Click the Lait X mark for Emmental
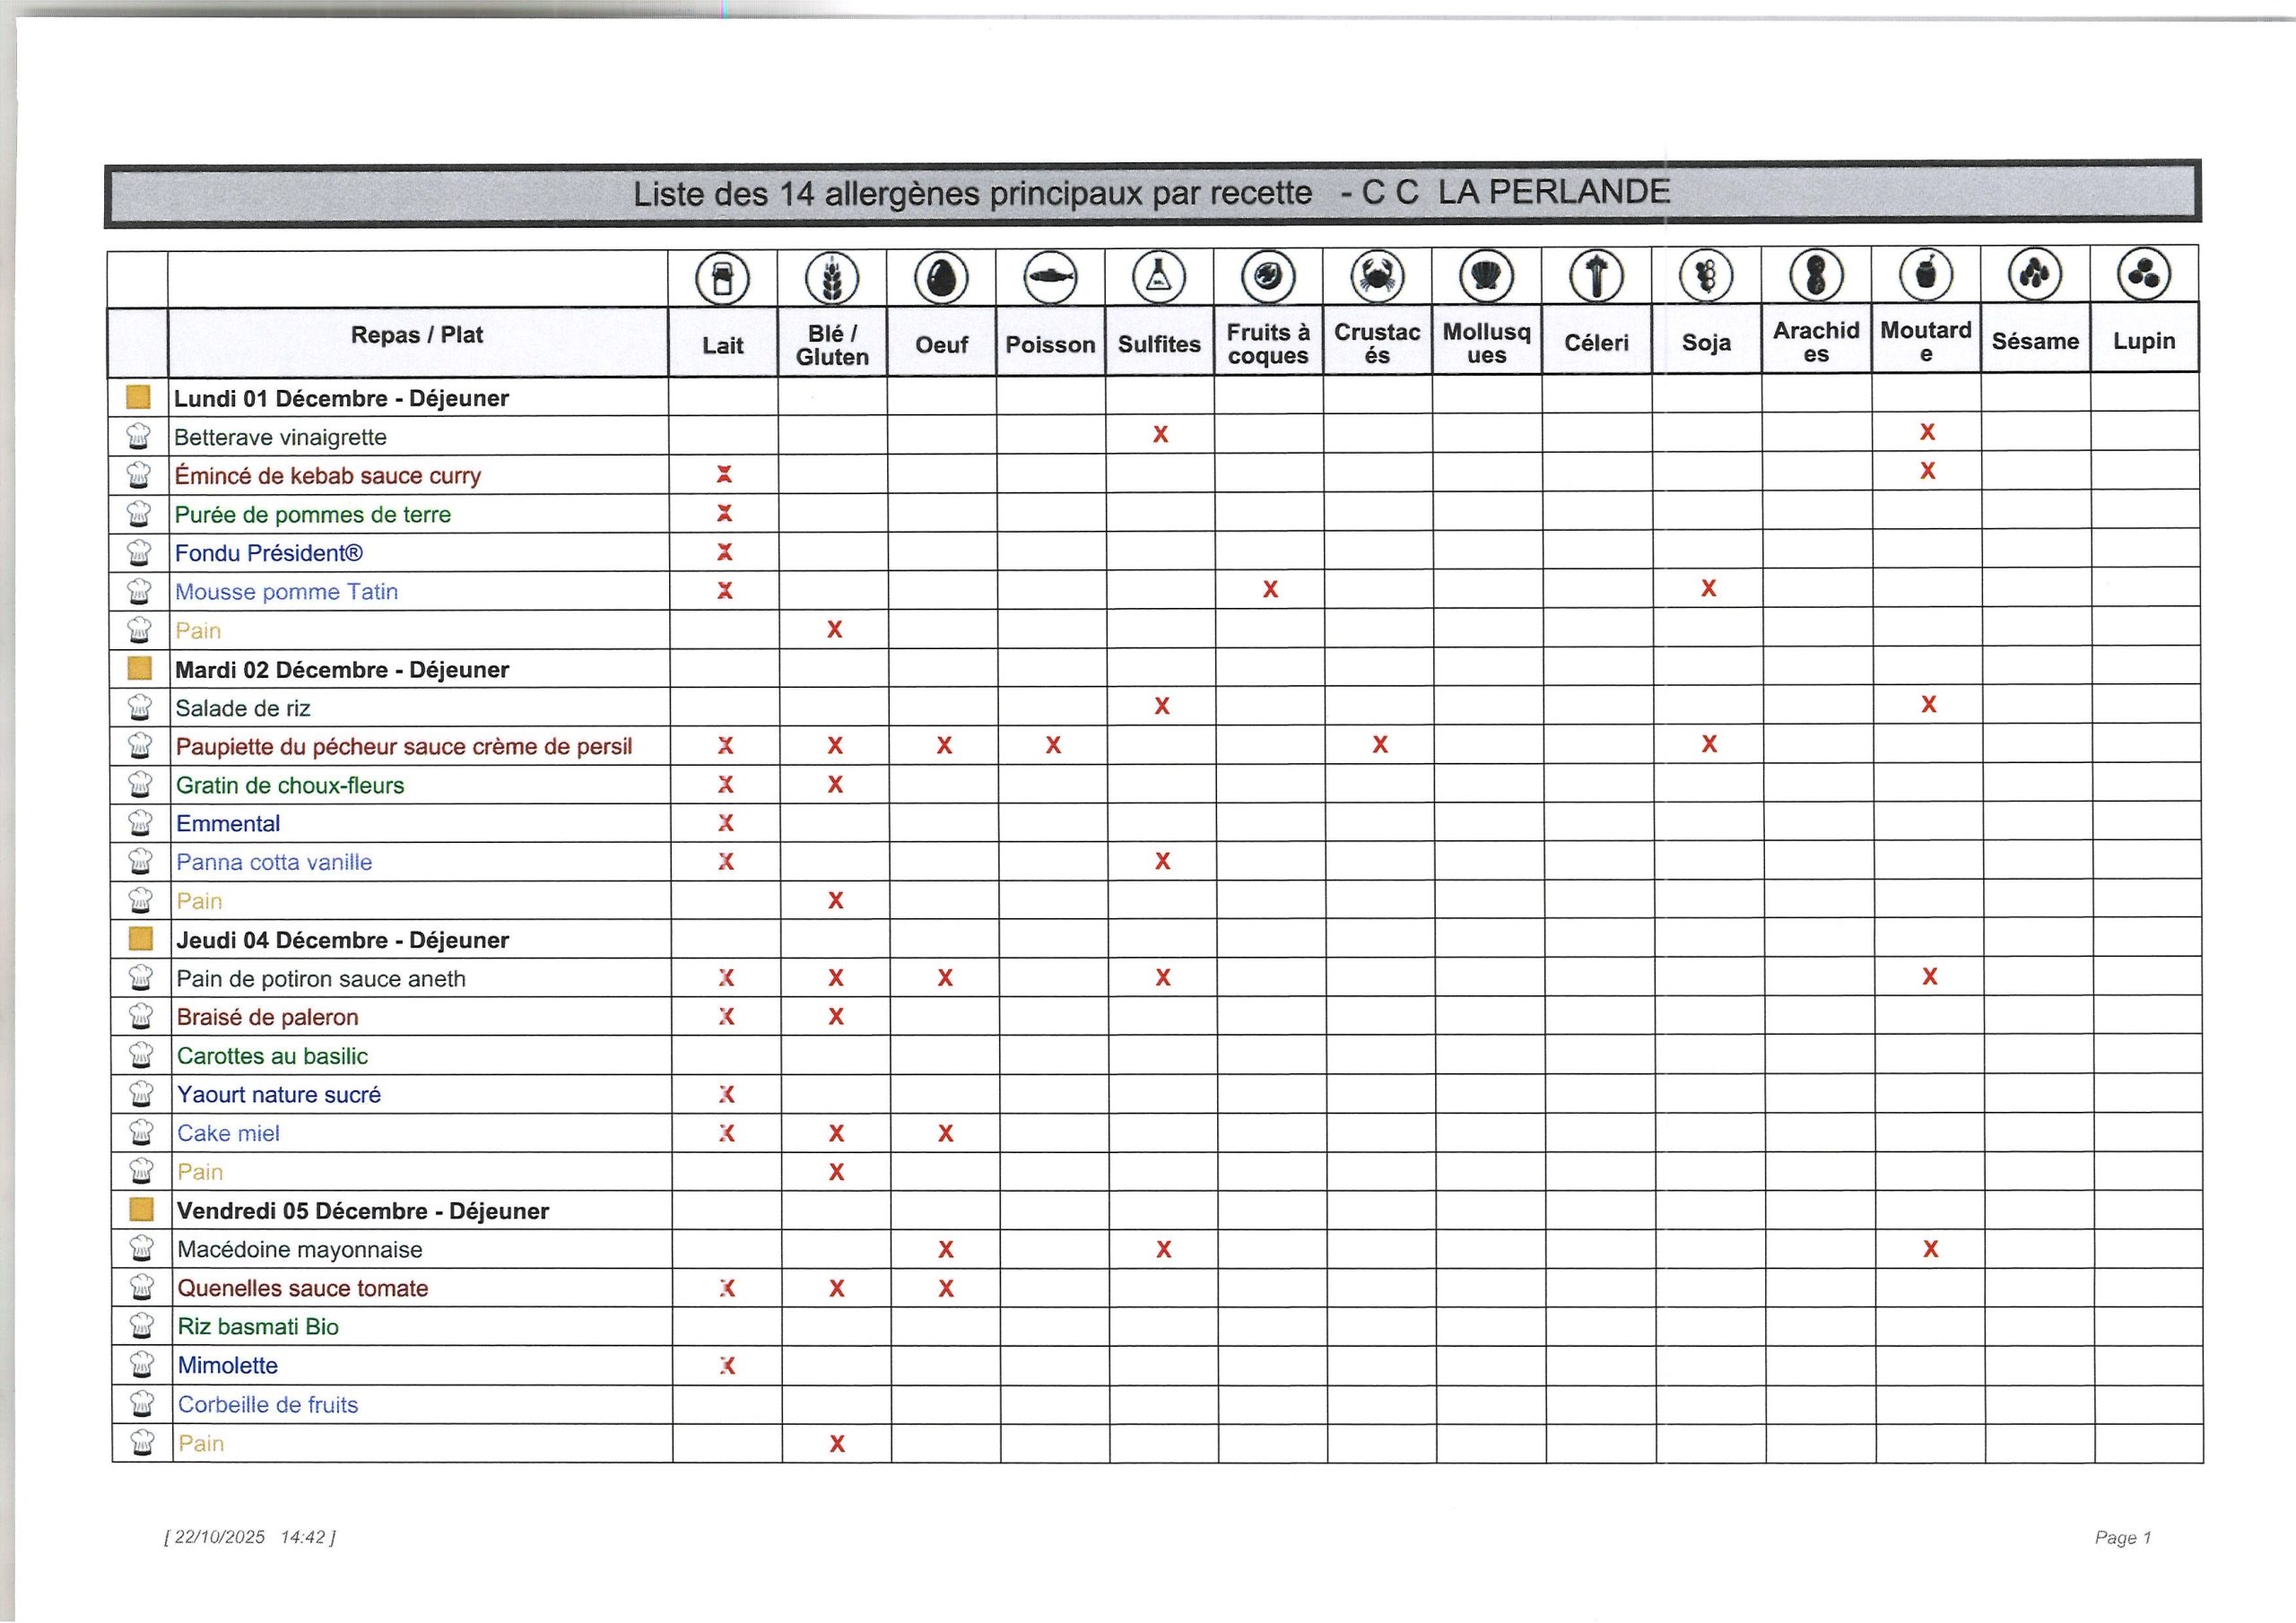This screenshot has width=2296, height=1623. click(x=726, y=823)
